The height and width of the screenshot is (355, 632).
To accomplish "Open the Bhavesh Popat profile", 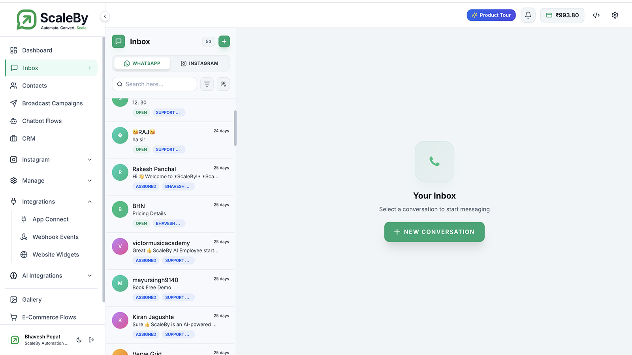I will click(39, 340).
